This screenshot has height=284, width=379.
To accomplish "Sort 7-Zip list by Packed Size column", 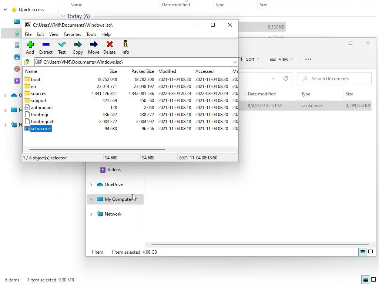I will 138,71.
